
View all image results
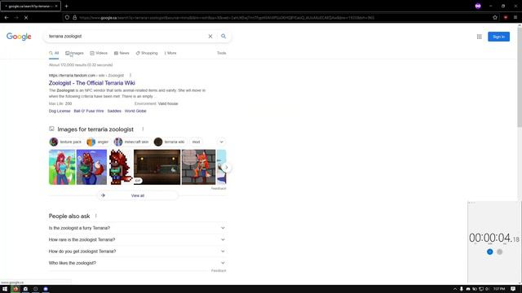(138, 195)
